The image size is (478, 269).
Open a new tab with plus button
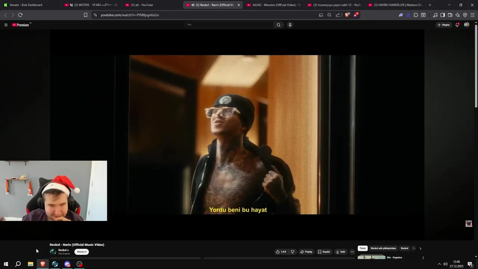click(430, 5)
